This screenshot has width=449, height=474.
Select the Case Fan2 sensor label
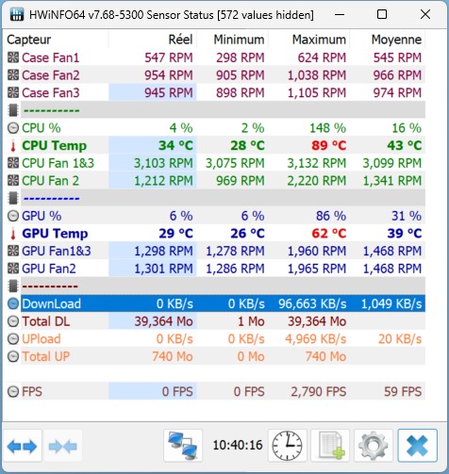point(50,75)
